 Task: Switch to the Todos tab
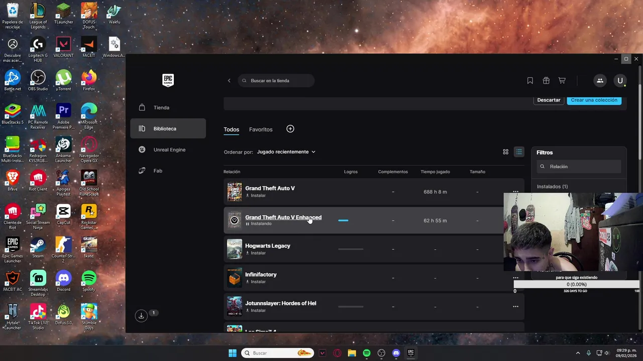click(x=231, y=129)
